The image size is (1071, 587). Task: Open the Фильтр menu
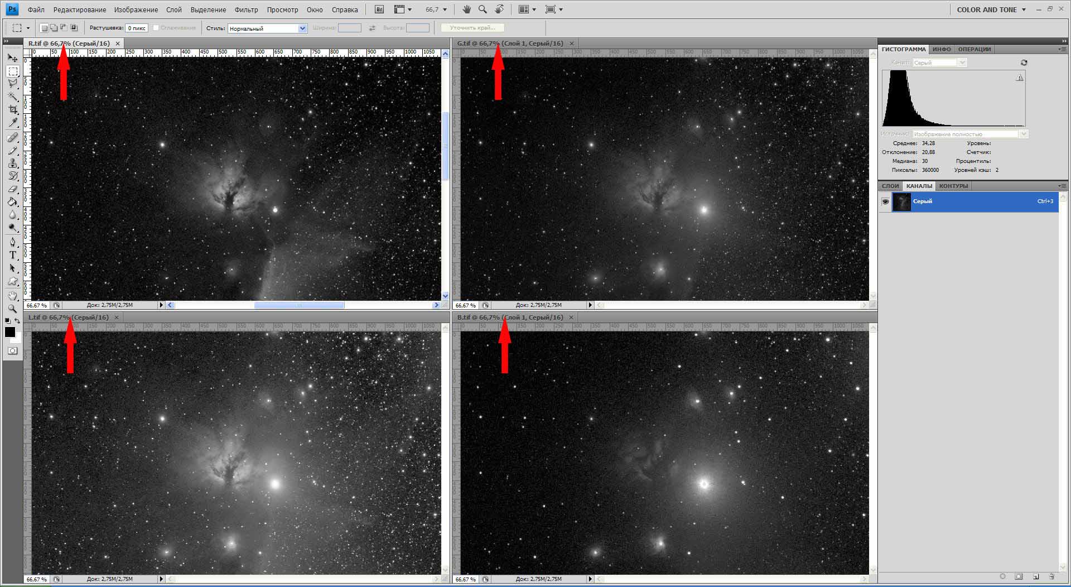[x=246, y=9]
